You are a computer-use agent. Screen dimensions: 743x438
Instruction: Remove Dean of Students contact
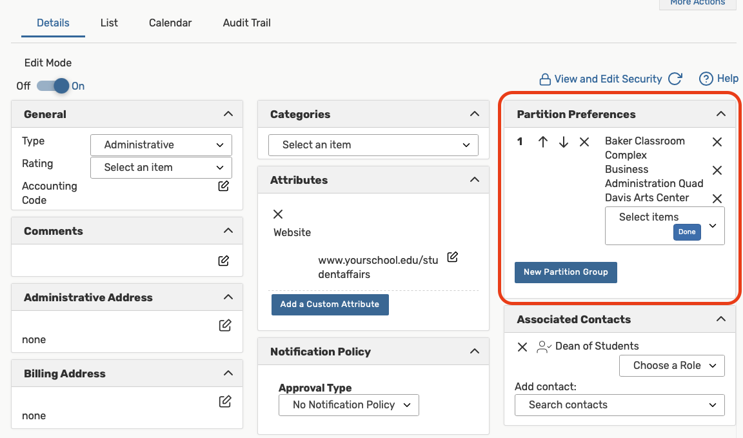point(522,347)
